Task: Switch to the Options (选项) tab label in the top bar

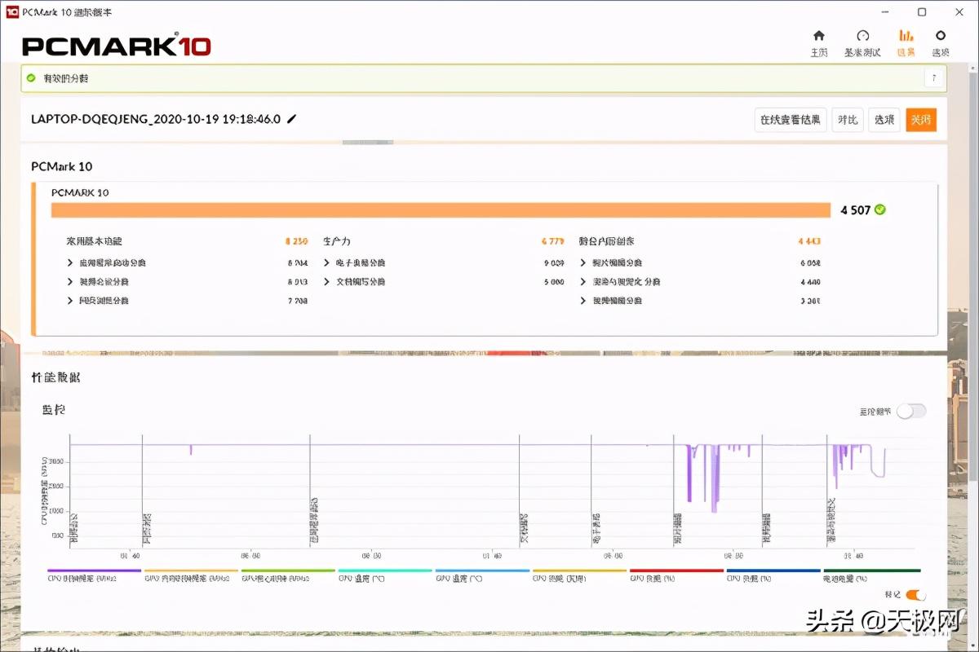Action: coord(941,52)
